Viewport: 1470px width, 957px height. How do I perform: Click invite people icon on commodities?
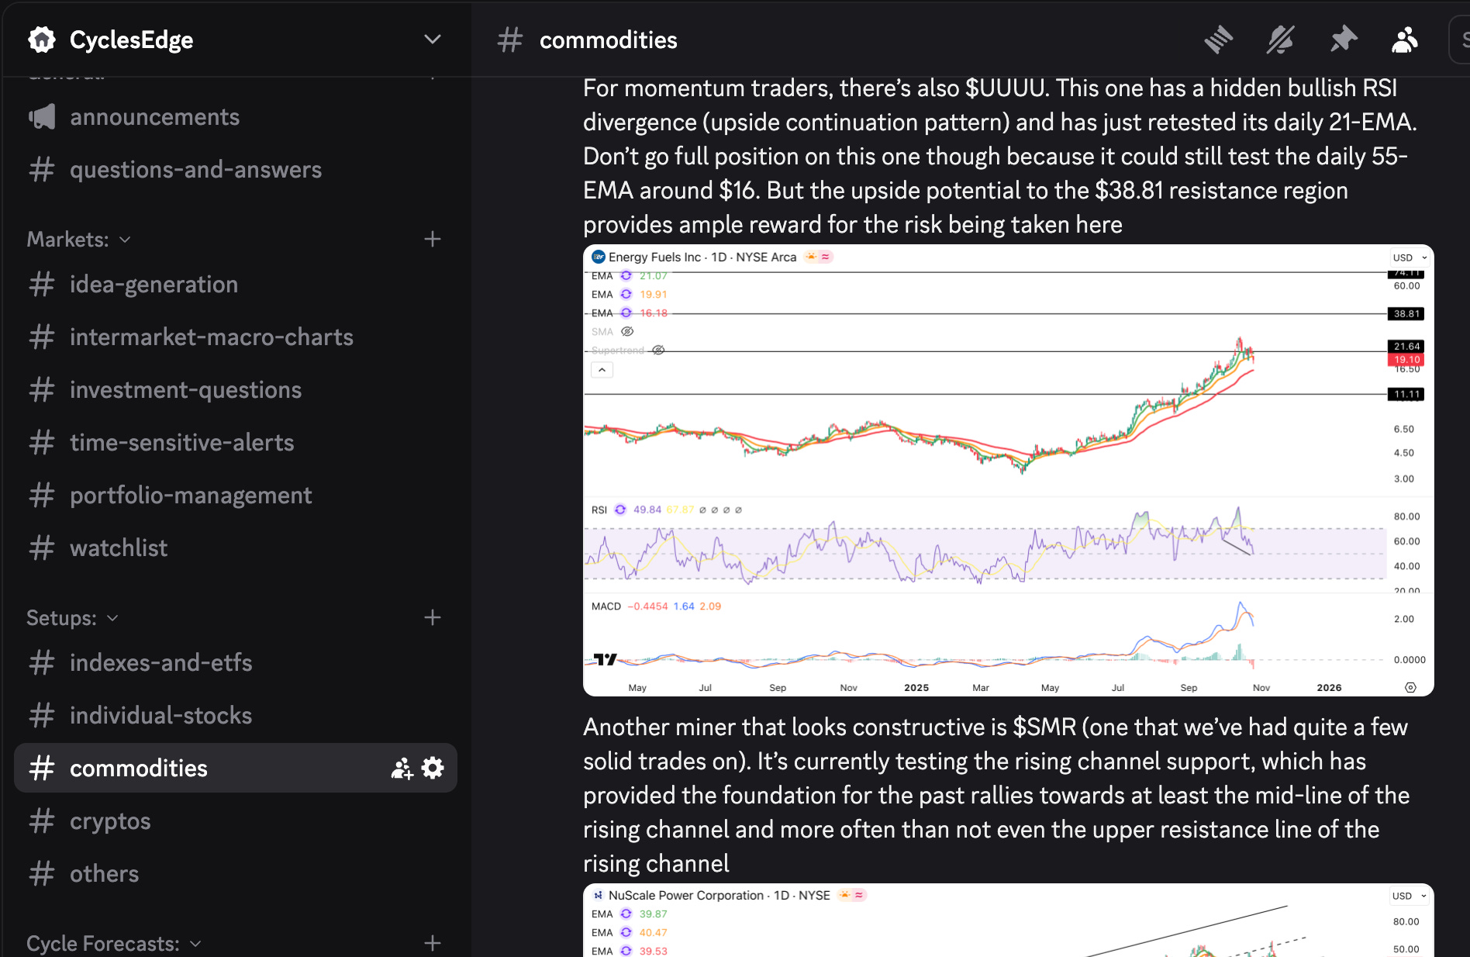click(402, 768)
